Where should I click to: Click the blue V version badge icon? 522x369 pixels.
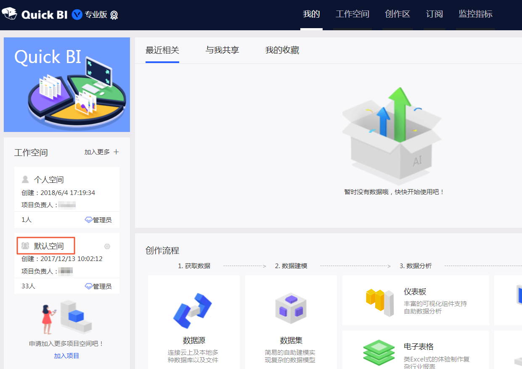[77, 15]
